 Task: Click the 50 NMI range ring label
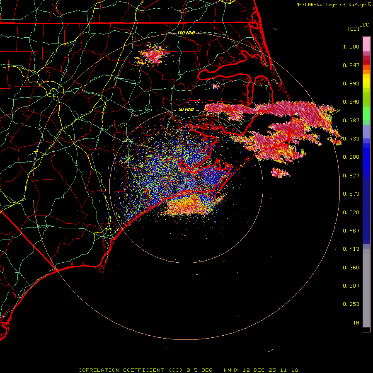[186, 109]
